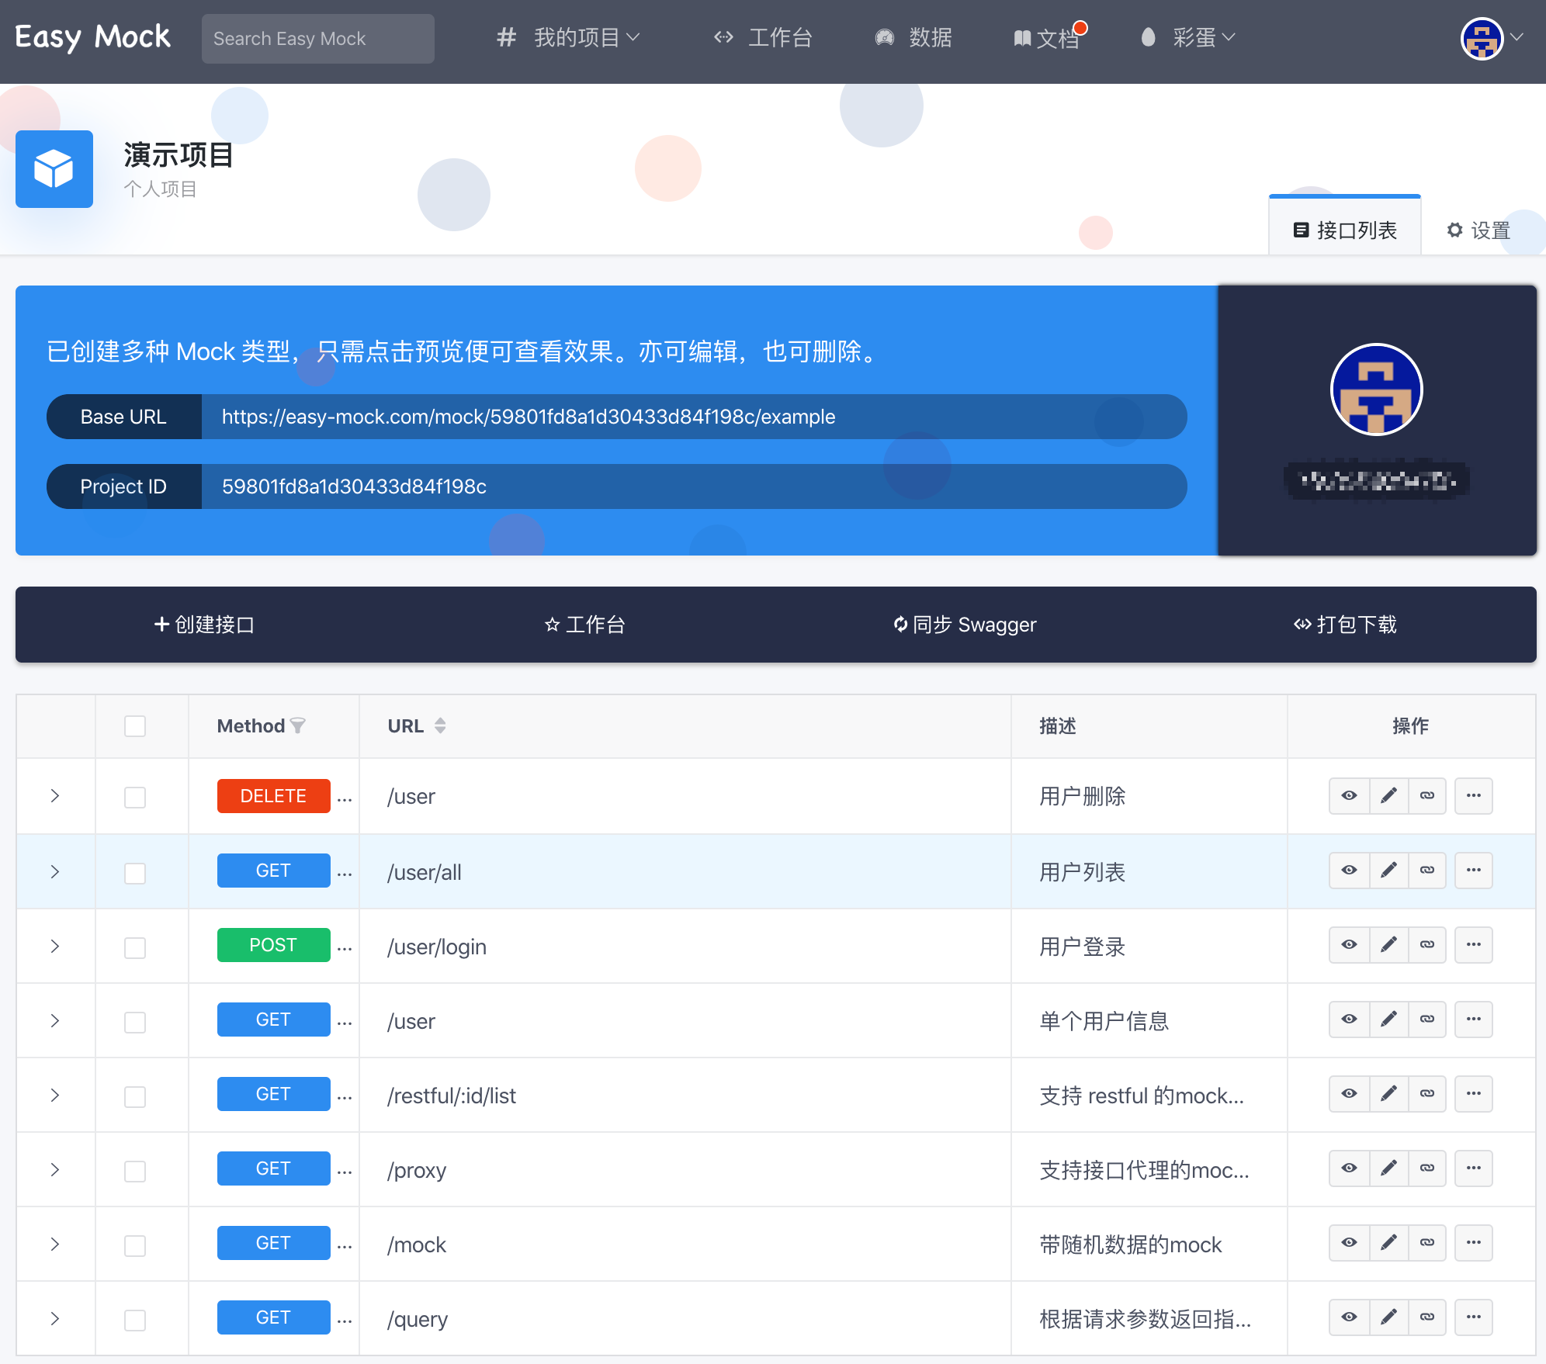
Task: Open more actions for 用户列表 row
Action: [x=1474, y=871]
